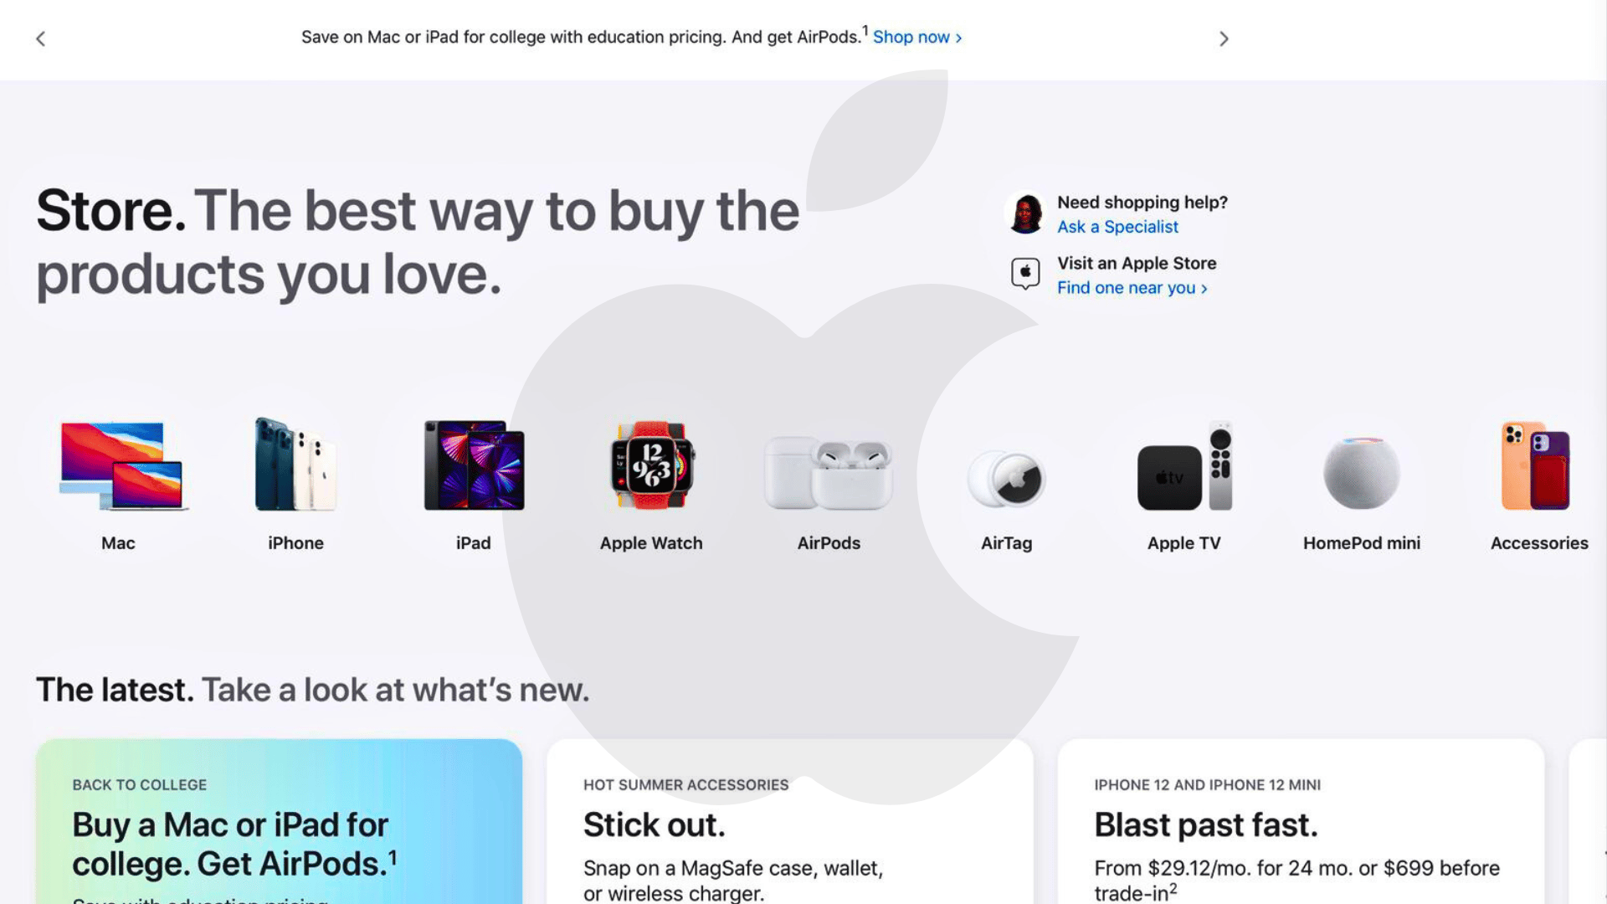Show the previous promo banner message
Viewport: 1607px width, 904px height.
coord(40,39)
